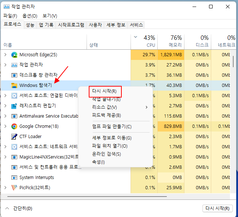
Task: Open the 옵션(O) menu
Action: click(30, 16)
